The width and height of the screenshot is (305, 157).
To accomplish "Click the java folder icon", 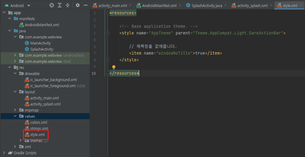I will tap(16, 31).
